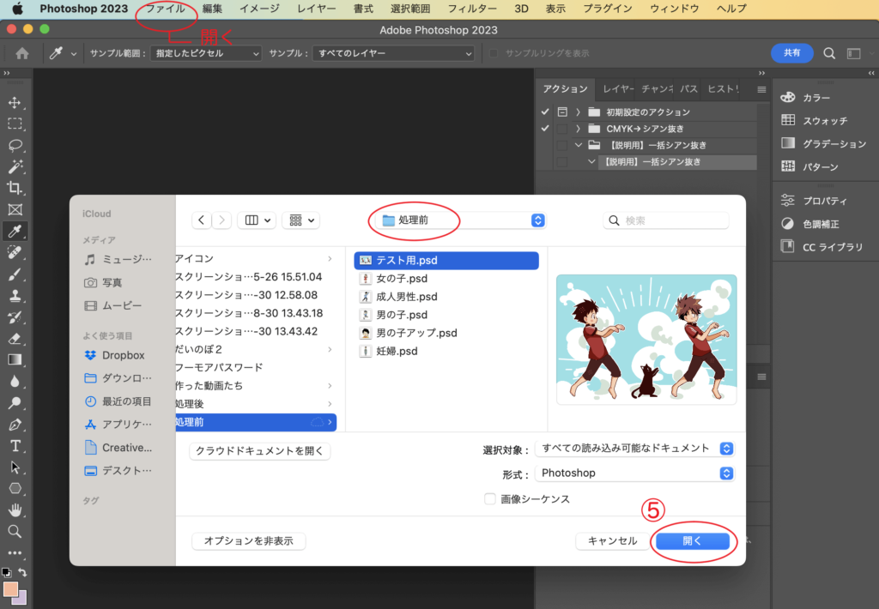
Task: Change the column view mode dropdown
Action: point(258,220)
